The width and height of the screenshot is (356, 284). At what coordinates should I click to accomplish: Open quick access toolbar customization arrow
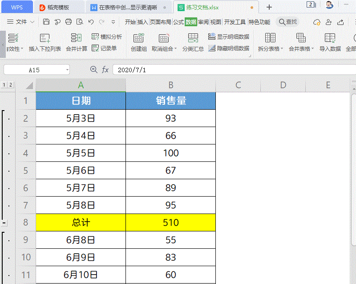(113, 22)
